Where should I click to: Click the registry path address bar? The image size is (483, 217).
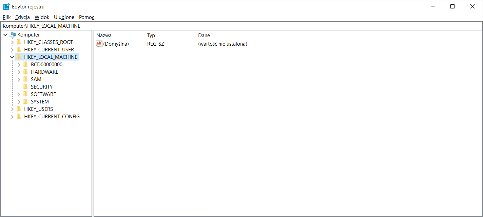tap(237, 26)
